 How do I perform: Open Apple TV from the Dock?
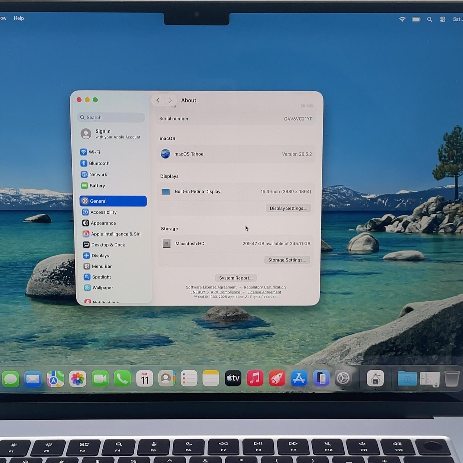pyautogui.click(x=233, y=378)
